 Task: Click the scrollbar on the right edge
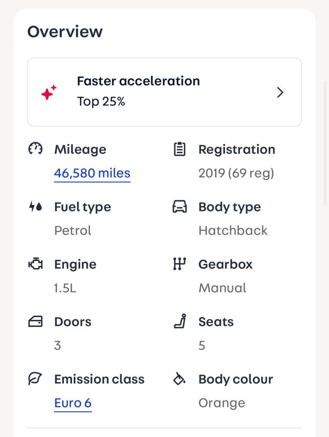[x=325, y=143]
